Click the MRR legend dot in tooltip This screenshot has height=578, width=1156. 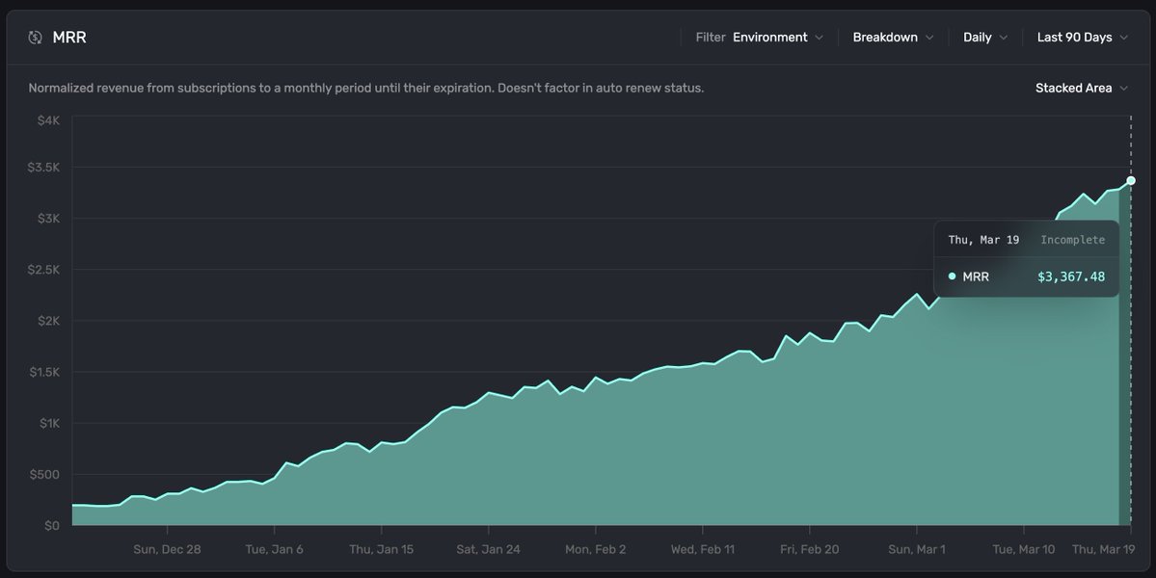(x=952, y=276)
